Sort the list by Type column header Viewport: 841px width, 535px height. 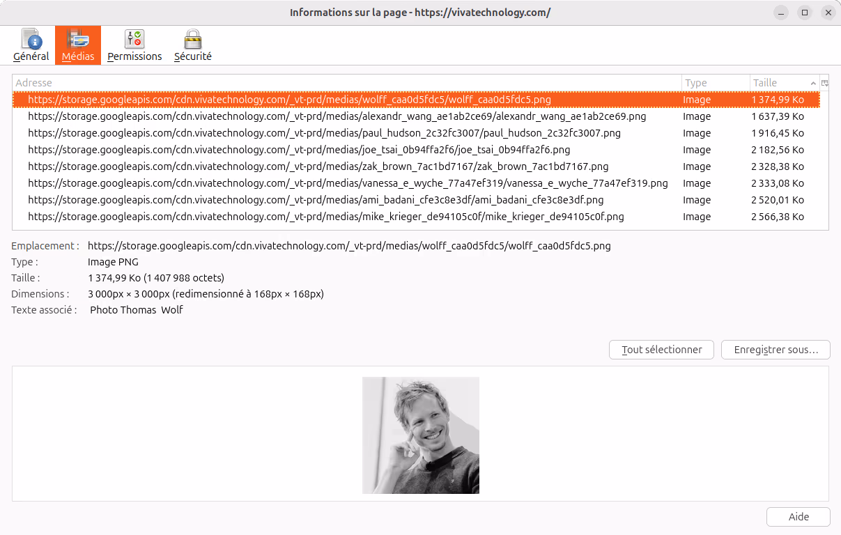point(716,83)
